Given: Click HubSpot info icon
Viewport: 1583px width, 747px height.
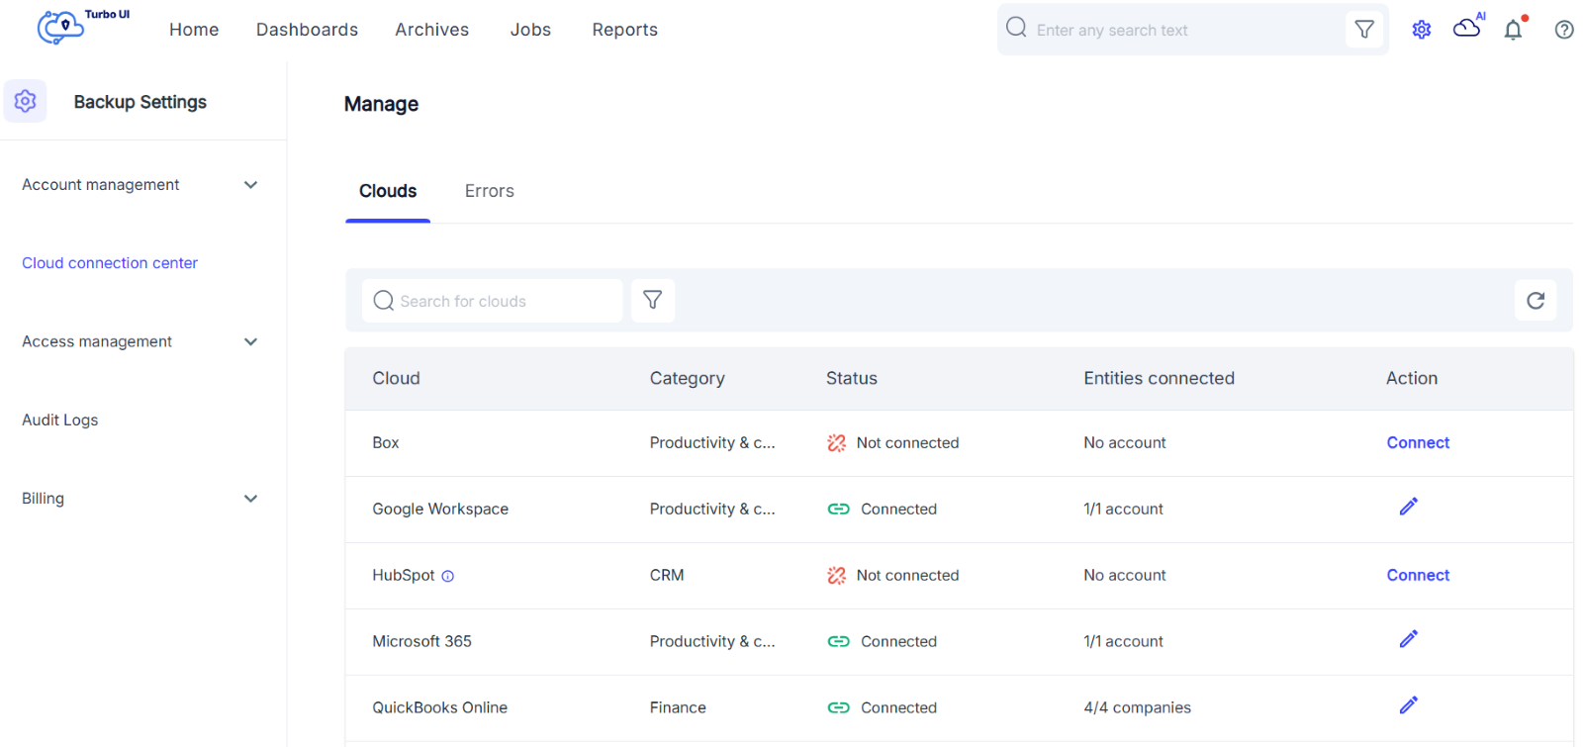Looking at the screenshot, I should [x=447, y=576].
